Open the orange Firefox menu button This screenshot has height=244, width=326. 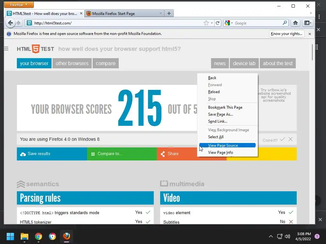pos(19,4)
